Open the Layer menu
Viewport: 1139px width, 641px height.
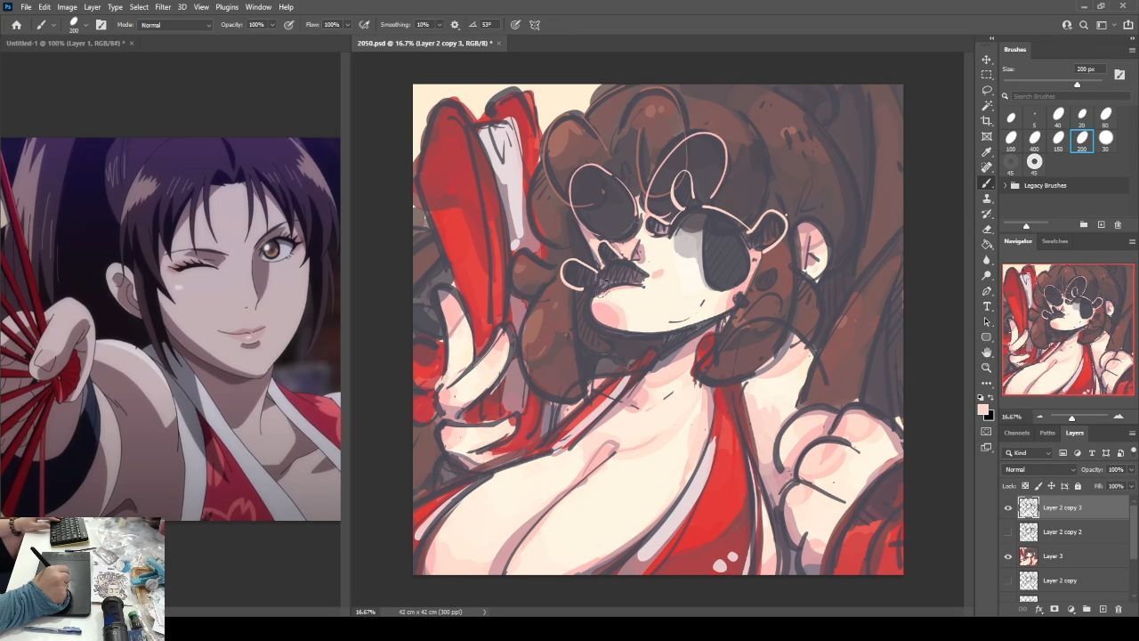pos(92,7)
